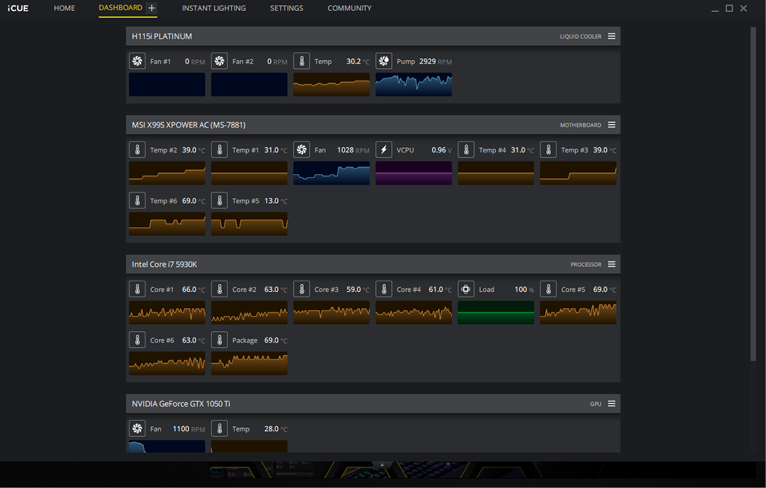Click the Core #1 thermometer icon
Viewport: 766px width, 488px height.
coord(137,289)
